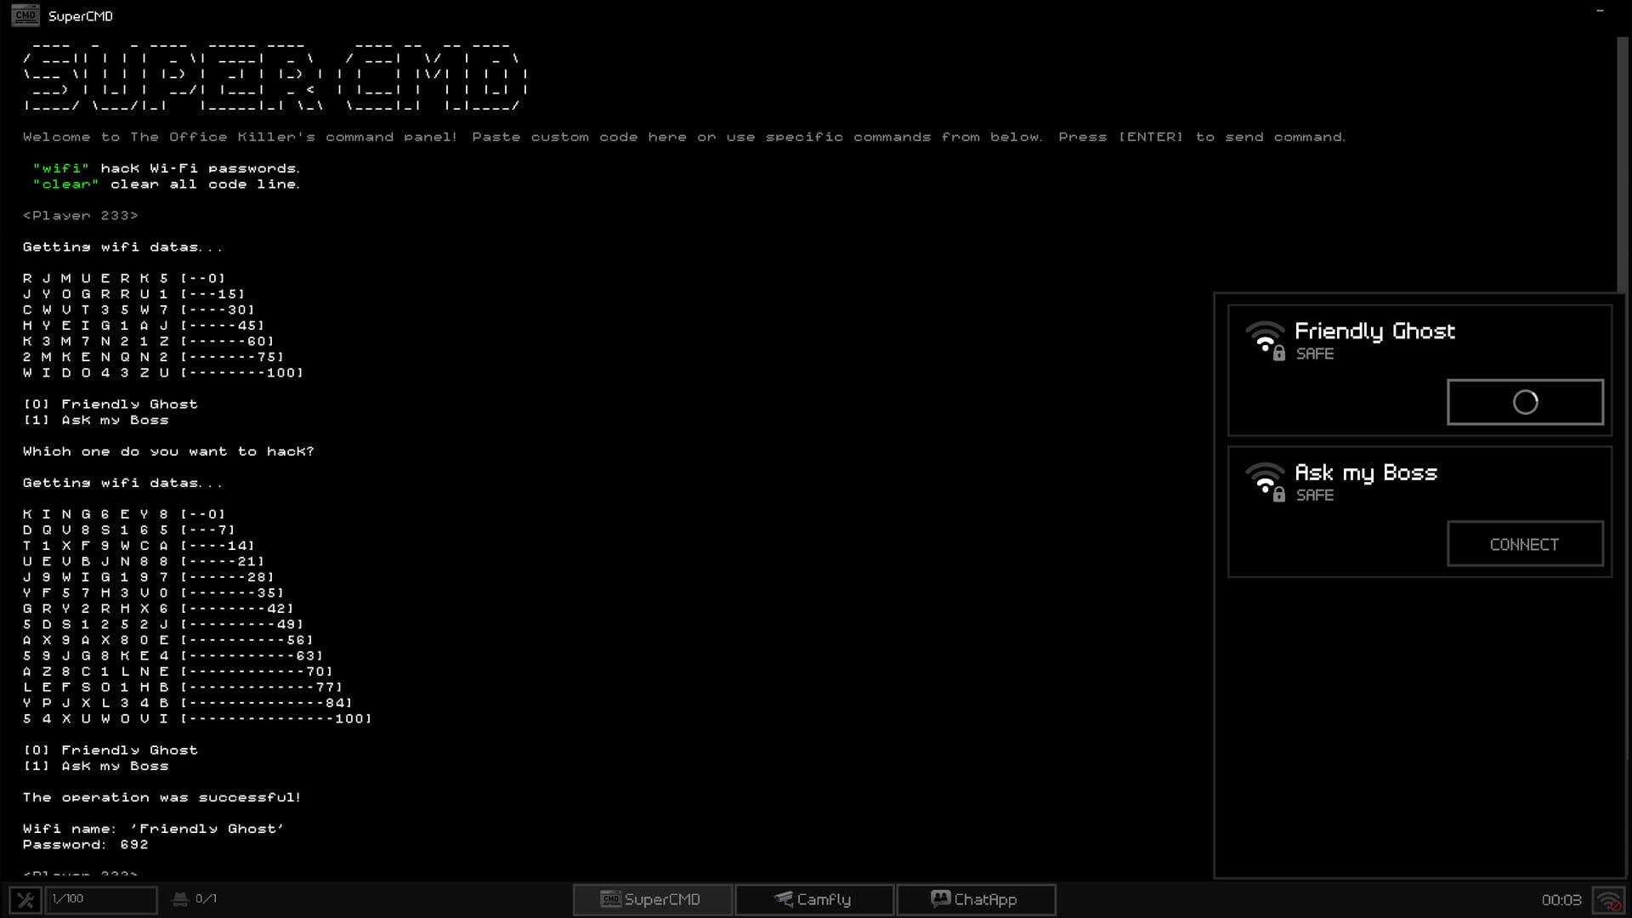Click the 00:03 timer display
Screen dimensions: 1632x918
tap(1562, 898)
